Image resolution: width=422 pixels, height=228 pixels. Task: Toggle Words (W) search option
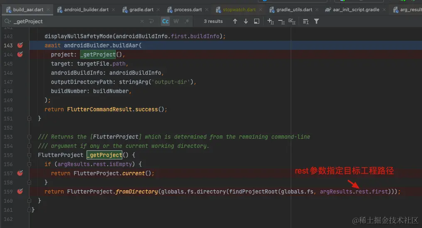click(176, 21)
